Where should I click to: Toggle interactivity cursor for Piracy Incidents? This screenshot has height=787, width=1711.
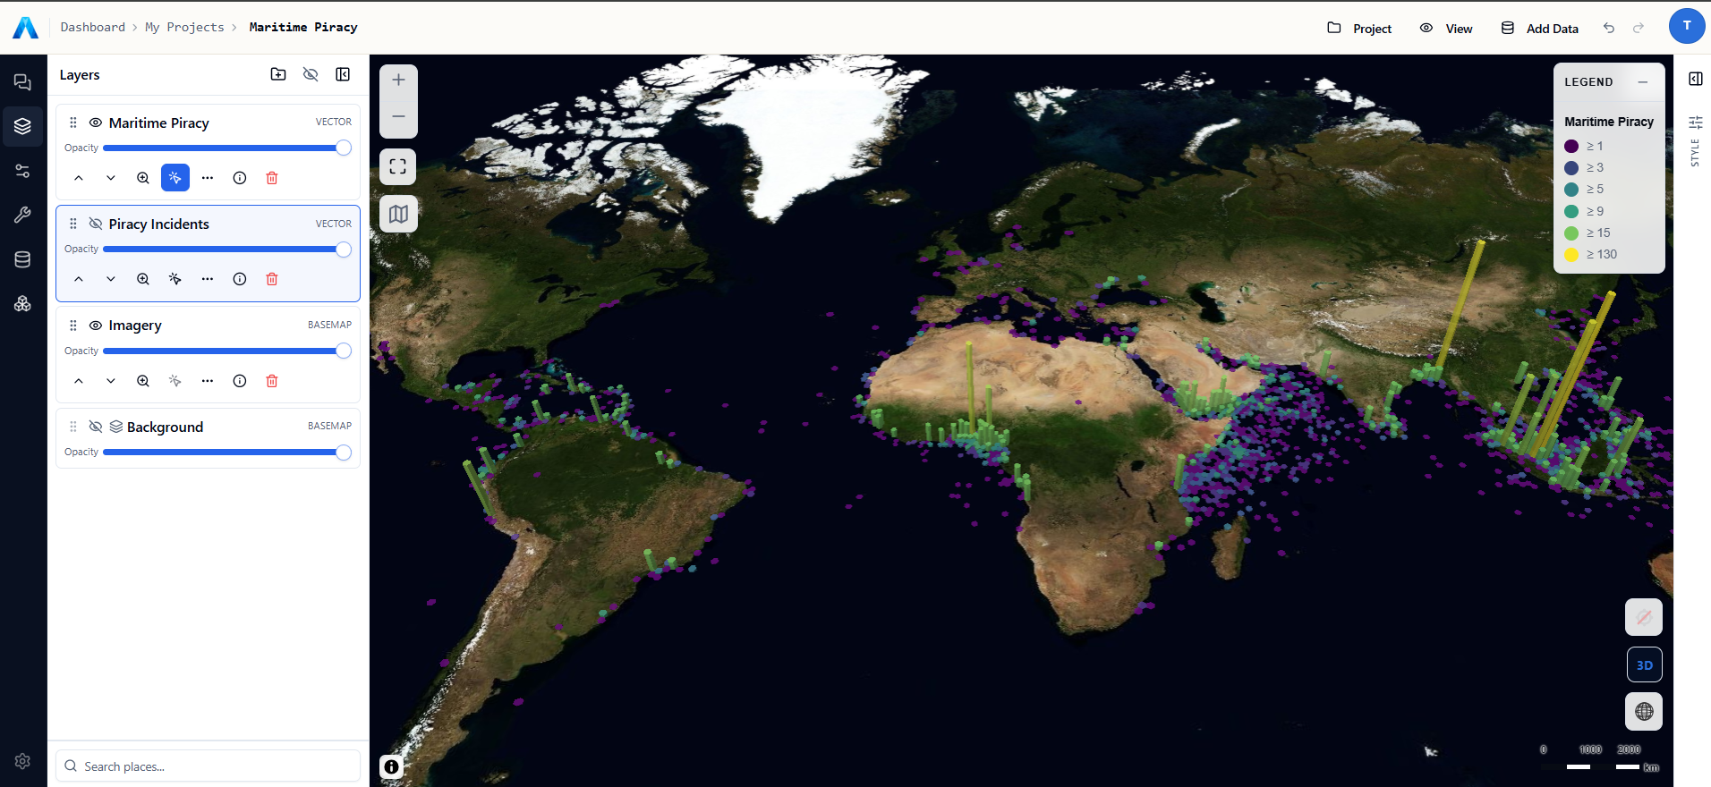(175, 279)
